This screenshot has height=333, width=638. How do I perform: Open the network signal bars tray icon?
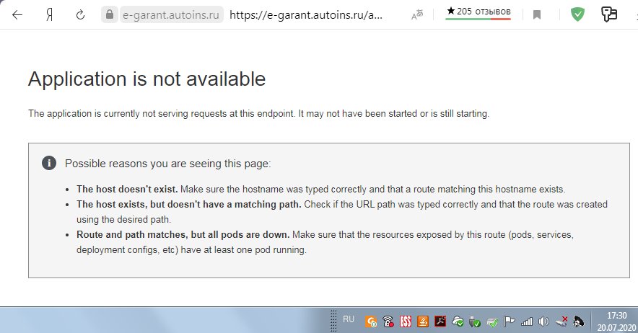526,321
